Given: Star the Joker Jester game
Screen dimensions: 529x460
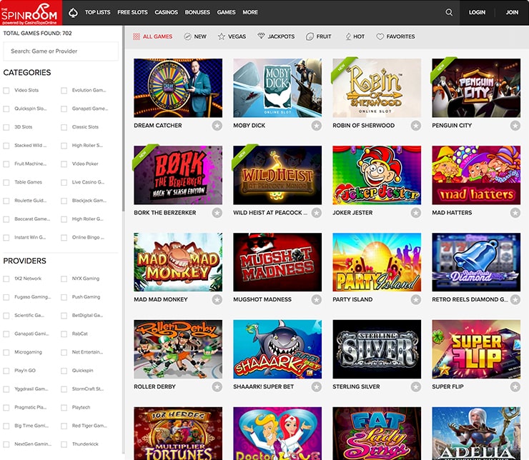Looking at the screenshot, I should tap(415, 213).
